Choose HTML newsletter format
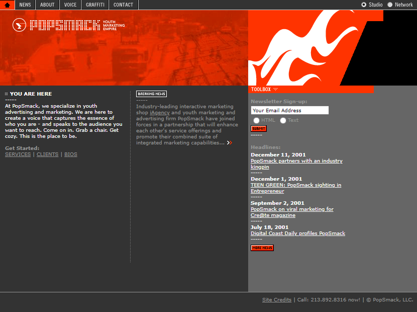417x312 pixels. 256,120
